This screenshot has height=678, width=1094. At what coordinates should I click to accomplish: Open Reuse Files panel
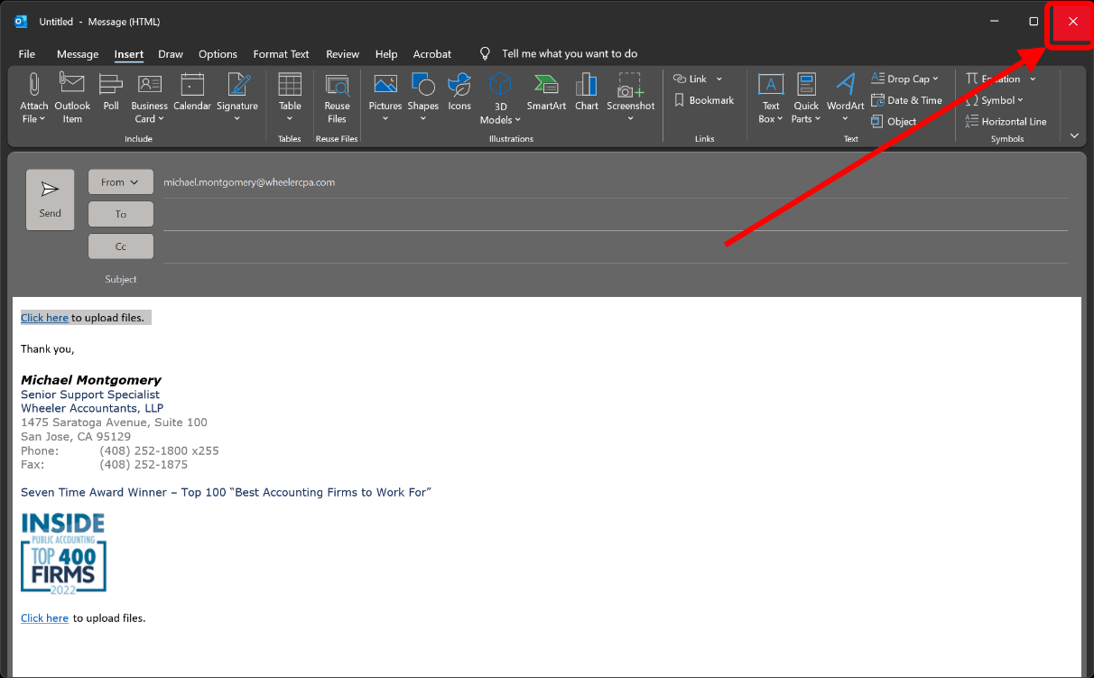click(x=337, y=98)
